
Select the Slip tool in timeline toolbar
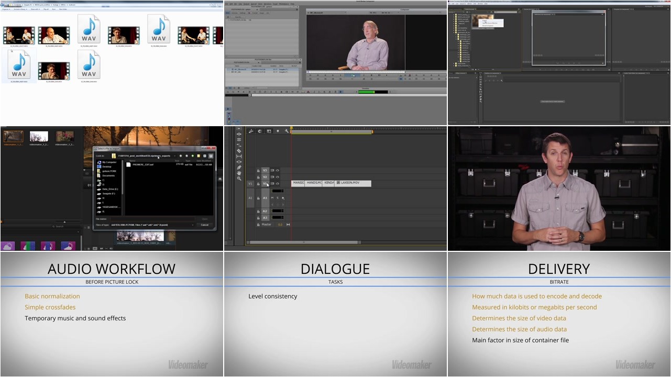[239, 156]
